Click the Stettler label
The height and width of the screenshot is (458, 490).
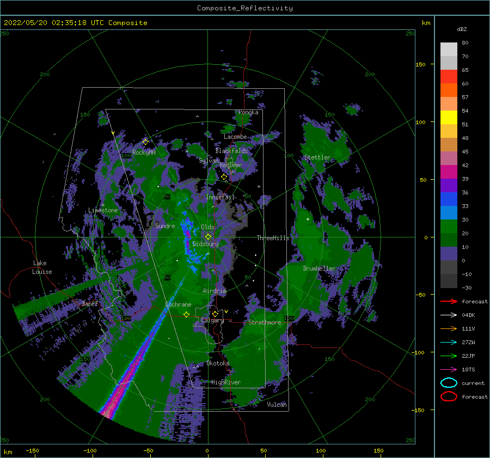click(x=317, y=157)
